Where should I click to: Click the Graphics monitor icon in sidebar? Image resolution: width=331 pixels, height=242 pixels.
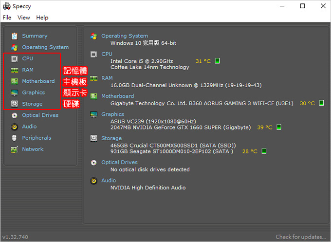pyautogui.click(x=14, y=93)
